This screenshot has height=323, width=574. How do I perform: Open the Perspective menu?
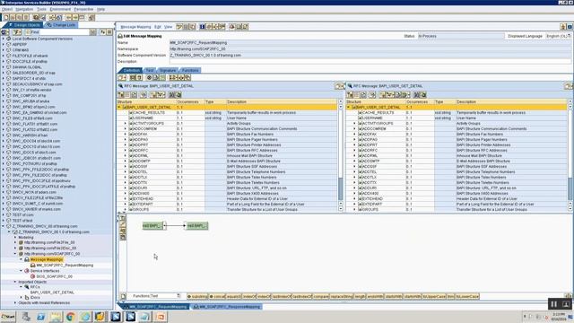point(83,9)
